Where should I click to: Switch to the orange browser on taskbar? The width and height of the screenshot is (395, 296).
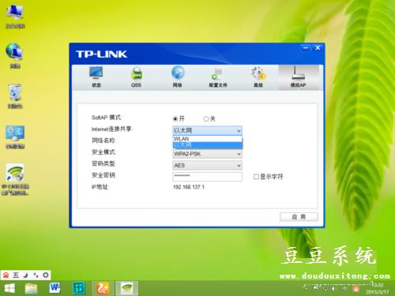click(103, 289)
